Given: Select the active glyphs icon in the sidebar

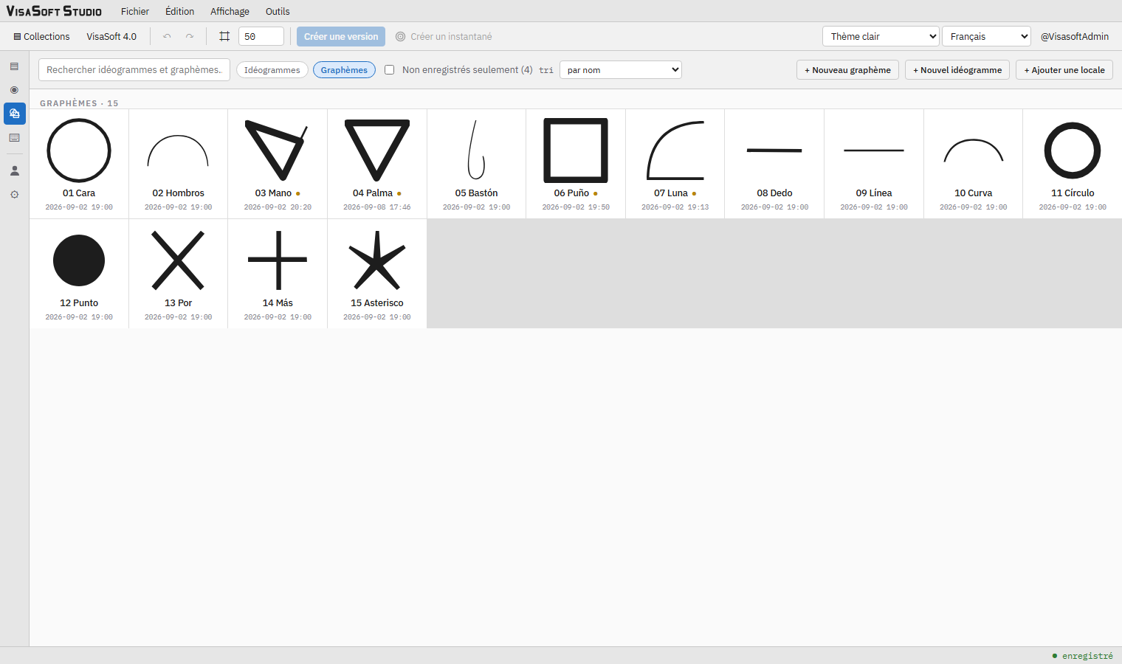Looking at the screenshot, I should (14, 114).
